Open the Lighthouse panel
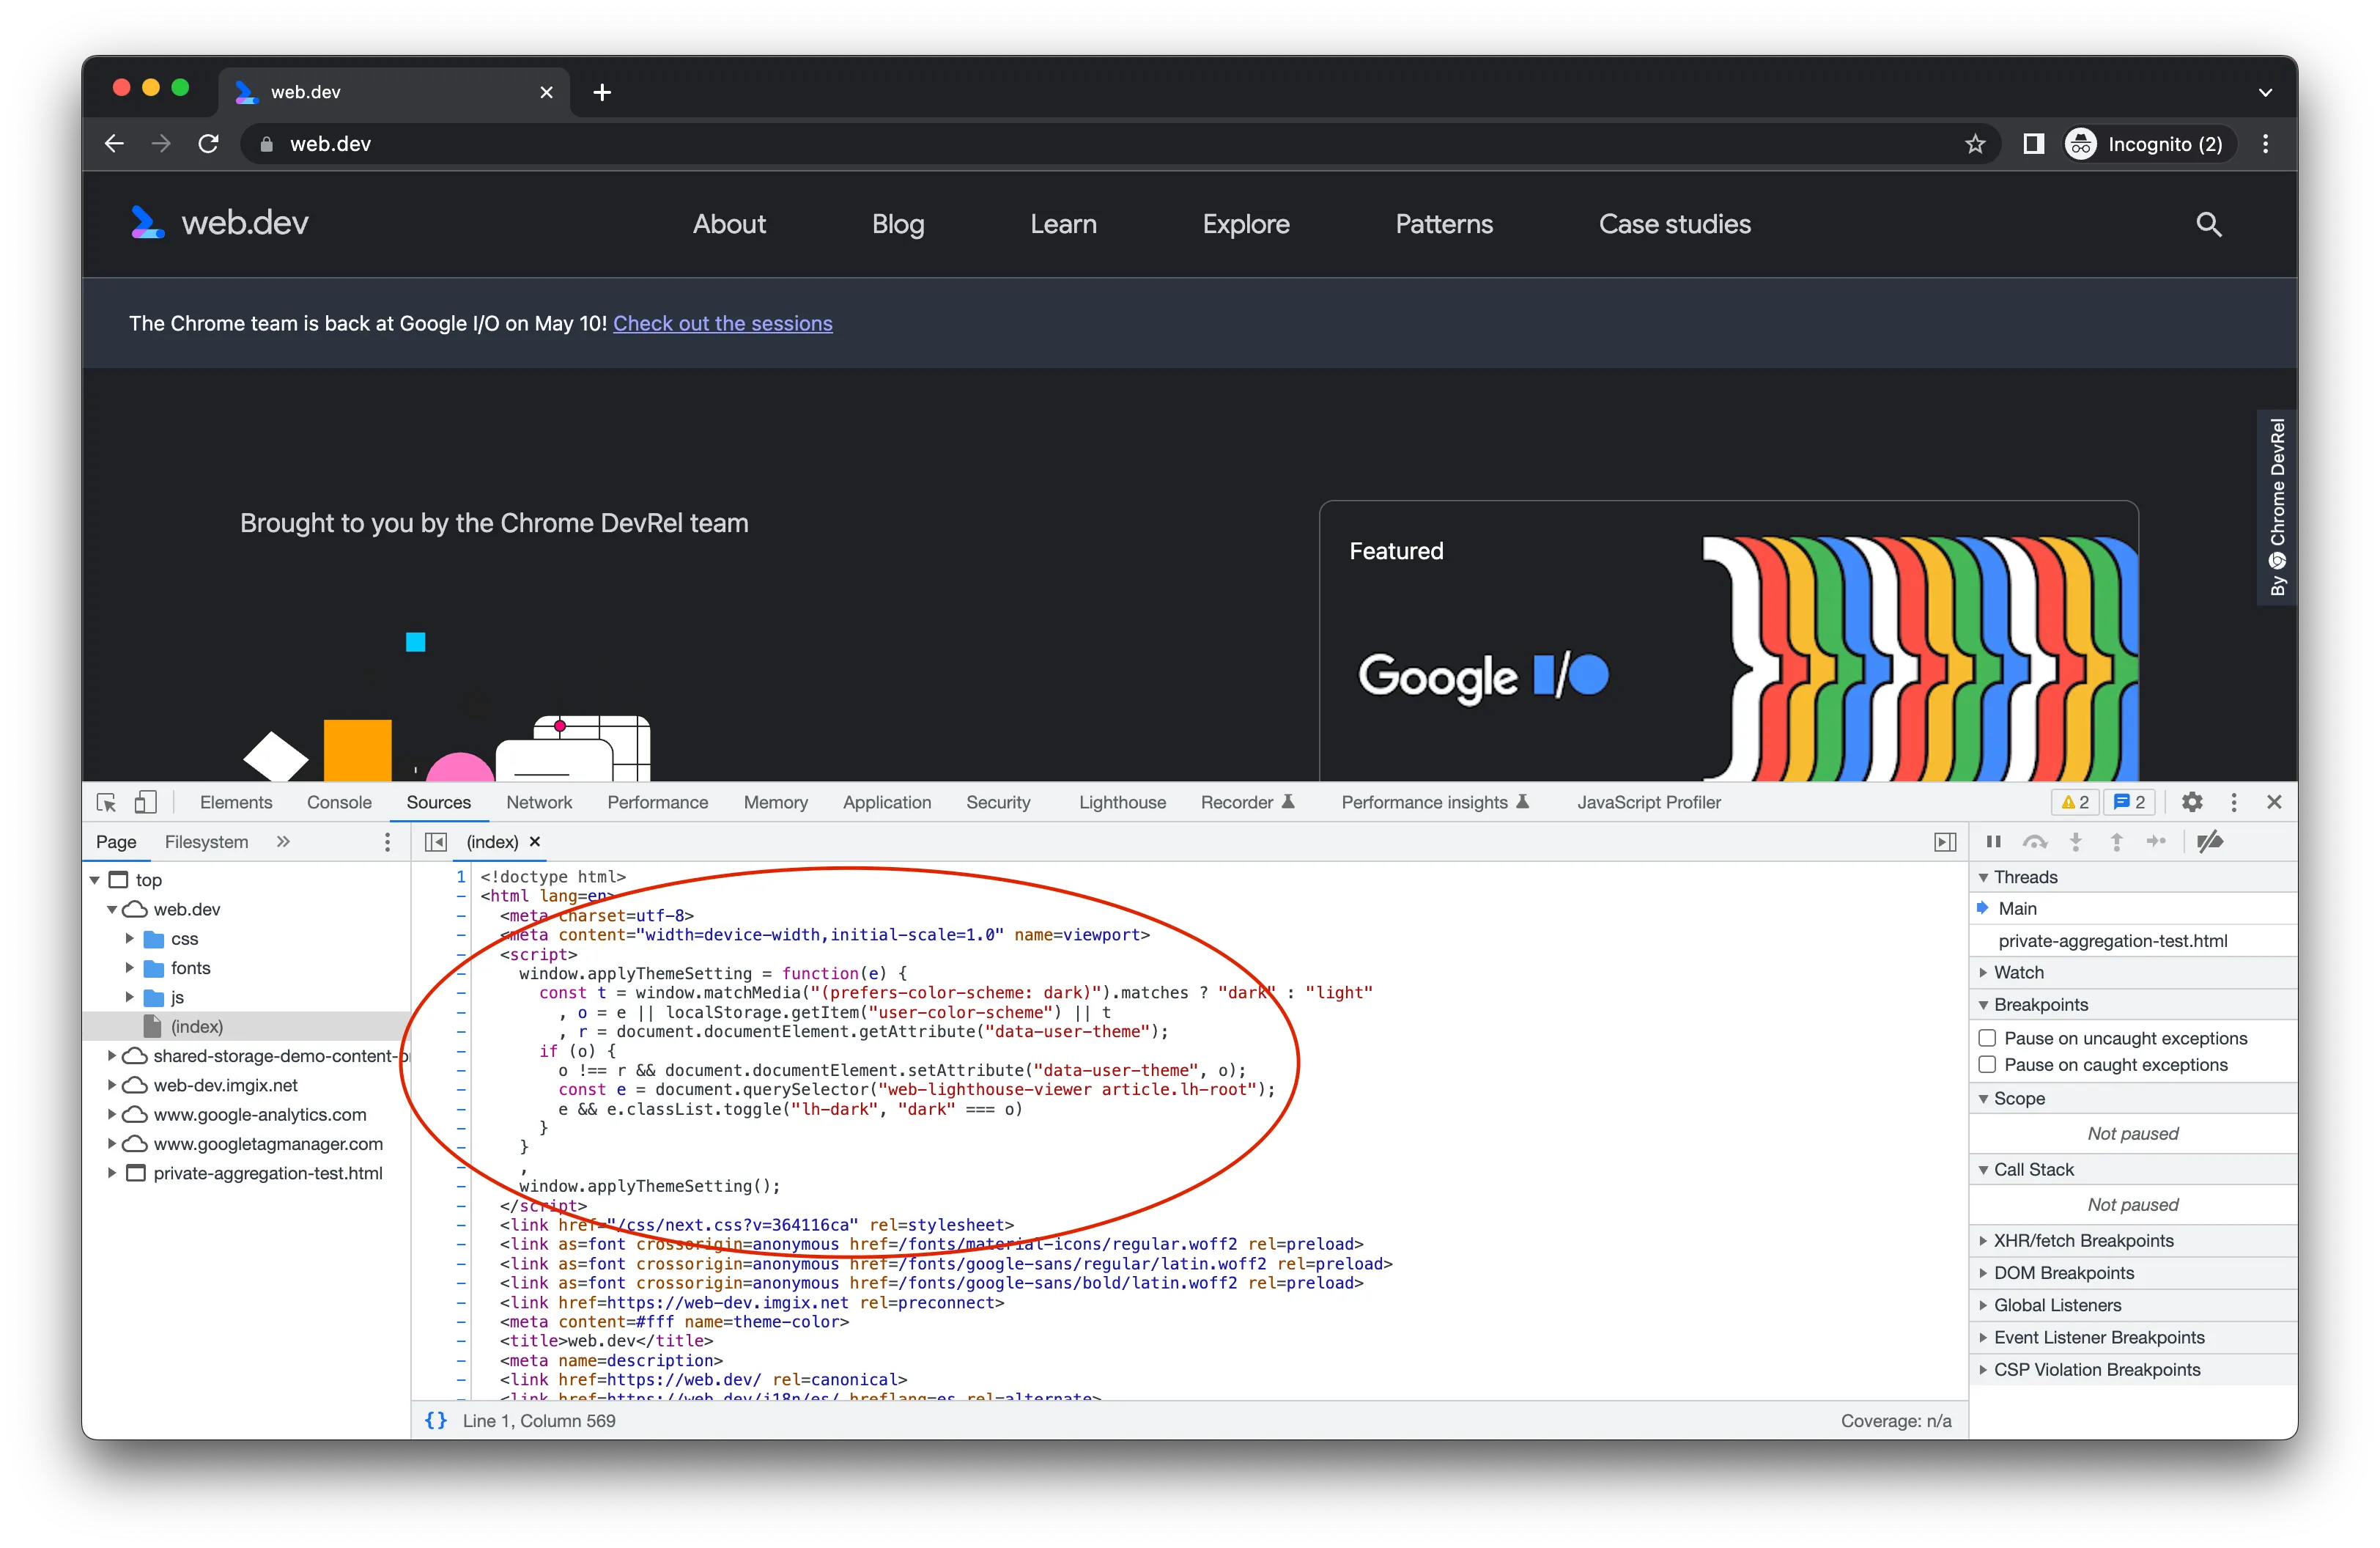Image resolution: width=2380 pixels, height=1548 pixels. 1122,802
